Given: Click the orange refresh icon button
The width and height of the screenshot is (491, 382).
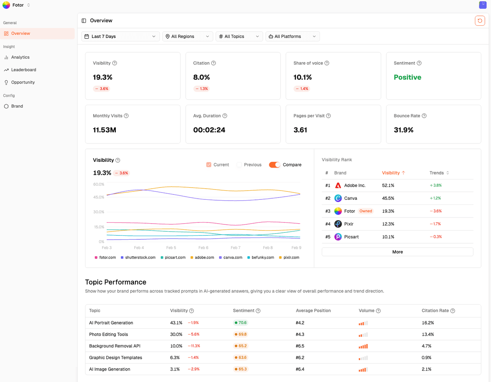Looking at the screenshot, I should (x=480, y=21).
